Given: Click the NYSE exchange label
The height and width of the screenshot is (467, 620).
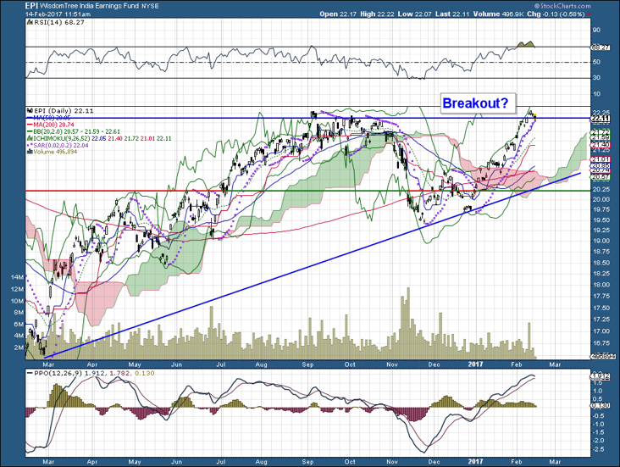Looking at the screenshot, I should tap(150, 6).
